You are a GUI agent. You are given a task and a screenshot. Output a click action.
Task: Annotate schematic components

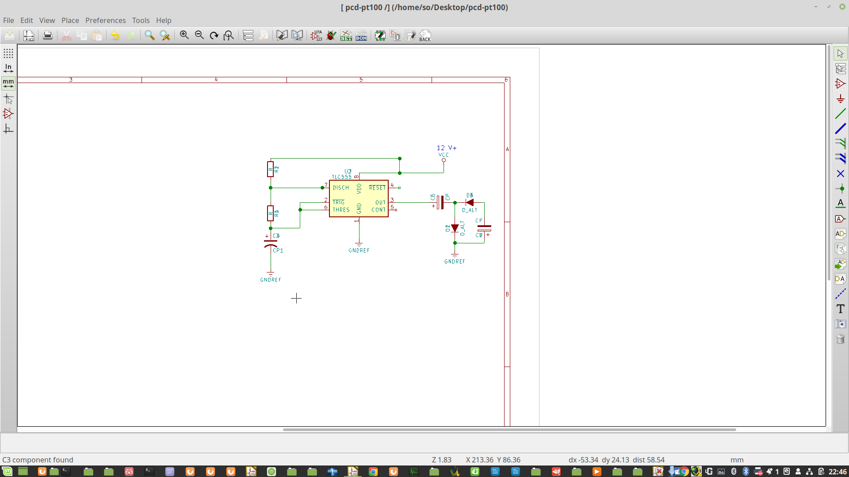[x=316, y=36]
